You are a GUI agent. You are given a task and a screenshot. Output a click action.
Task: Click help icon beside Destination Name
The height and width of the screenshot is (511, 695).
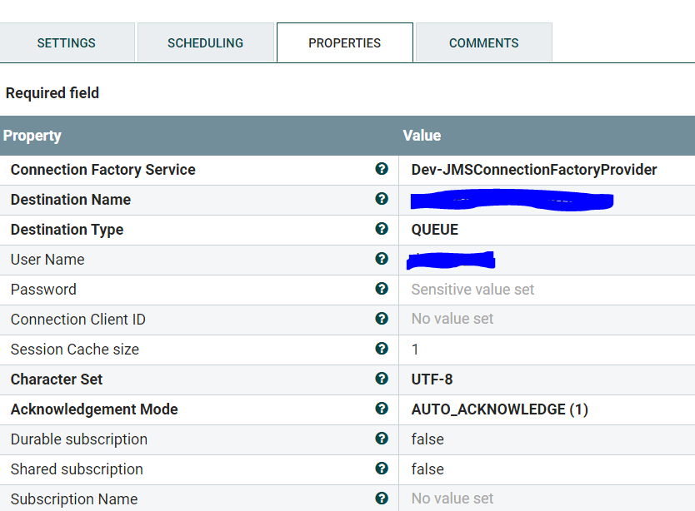click(382, 199)
